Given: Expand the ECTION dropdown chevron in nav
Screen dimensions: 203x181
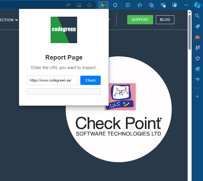Looking at the screenshot, I should [x=16, y=20].
